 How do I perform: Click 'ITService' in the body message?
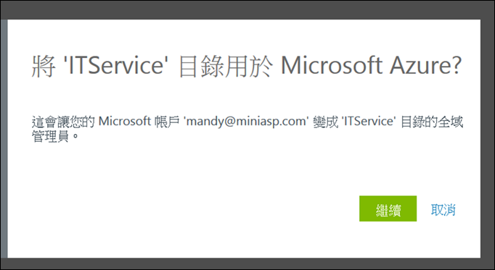368,121
